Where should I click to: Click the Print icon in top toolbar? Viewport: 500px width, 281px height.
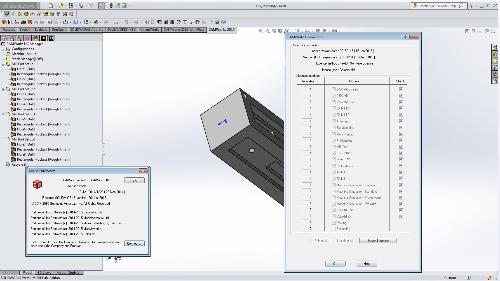81,6
